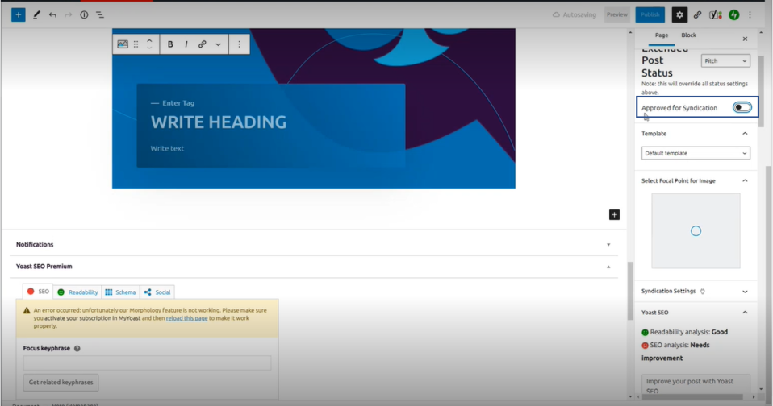
Task: Click the green Jetpack lightning icon
Action: 733,14
